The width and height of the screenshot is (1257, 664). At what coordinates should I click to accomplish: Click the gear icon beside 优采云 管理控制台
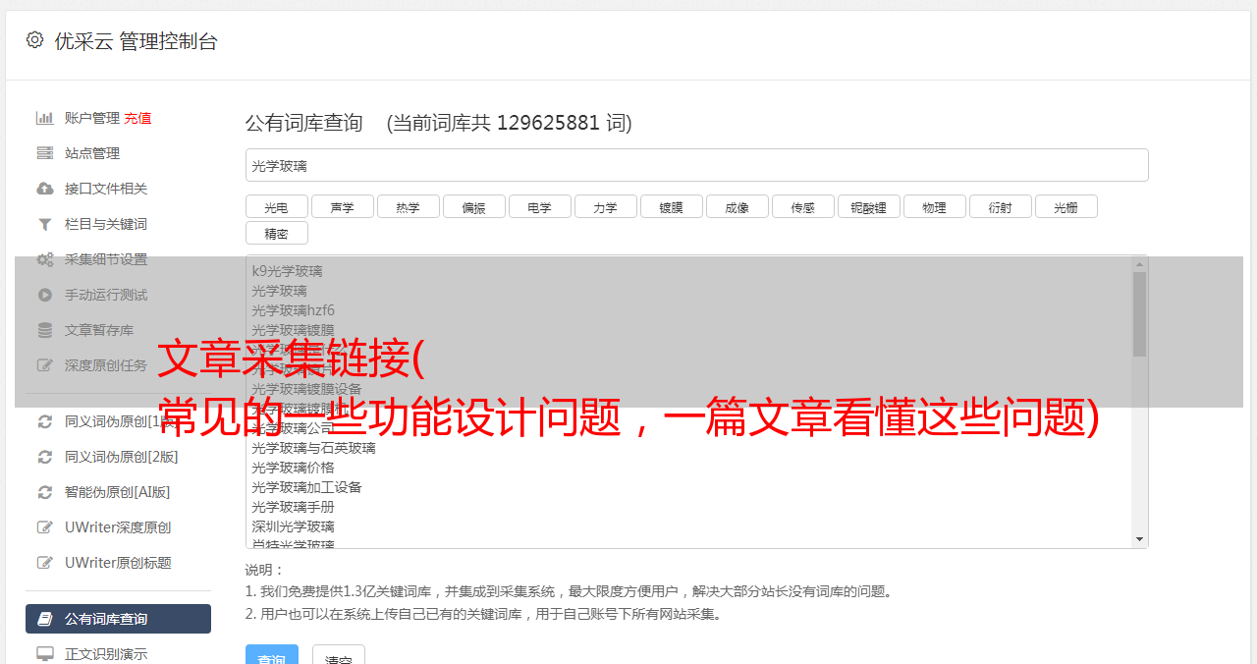tap(35, 40)
